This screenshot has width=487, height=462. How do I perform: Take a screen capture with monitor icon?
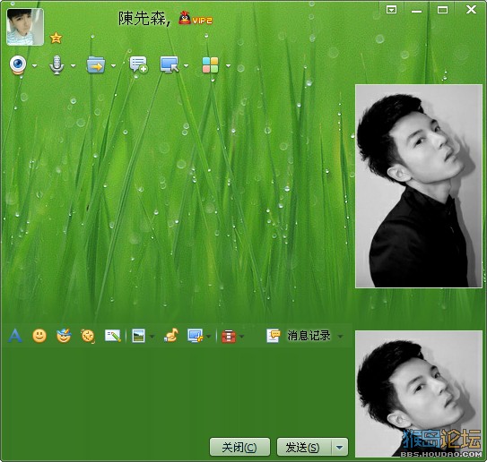tap(196, 336)
